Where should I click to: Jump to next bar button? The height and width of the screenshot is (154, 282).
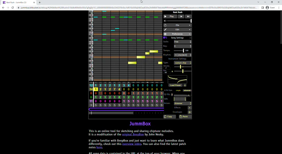point(188,16)
